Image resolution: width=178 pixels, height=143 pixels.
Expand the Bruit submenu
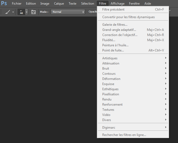pos(133,69)
